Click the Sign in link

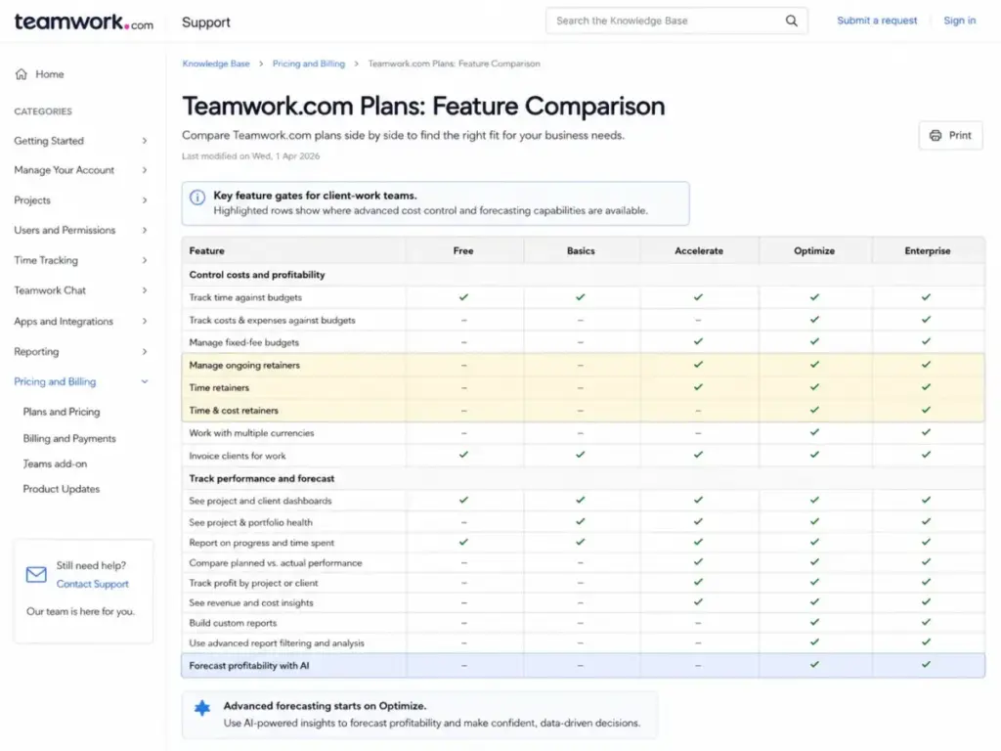click(x=960, y=21)
